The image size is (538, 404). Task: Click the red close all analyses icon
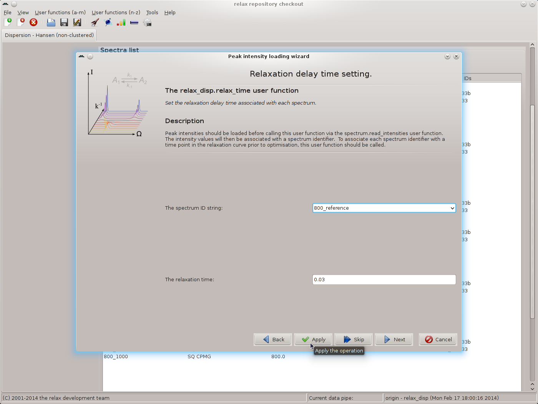coord(33,22)
